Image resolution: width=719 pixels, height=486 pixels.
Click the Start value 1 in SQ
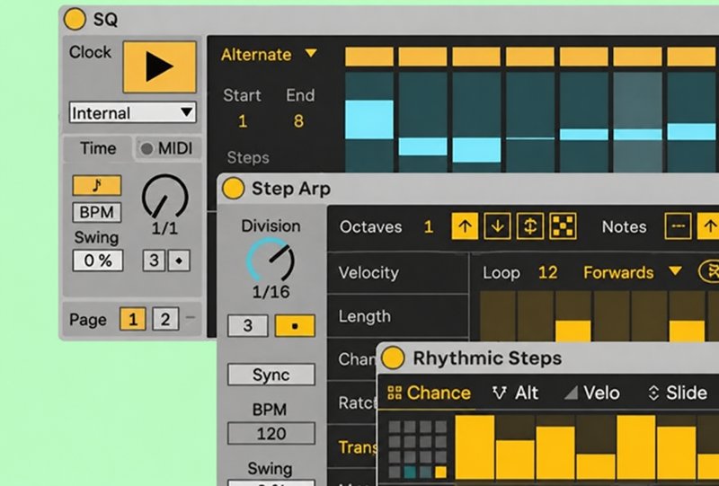[x=243, y=121]
